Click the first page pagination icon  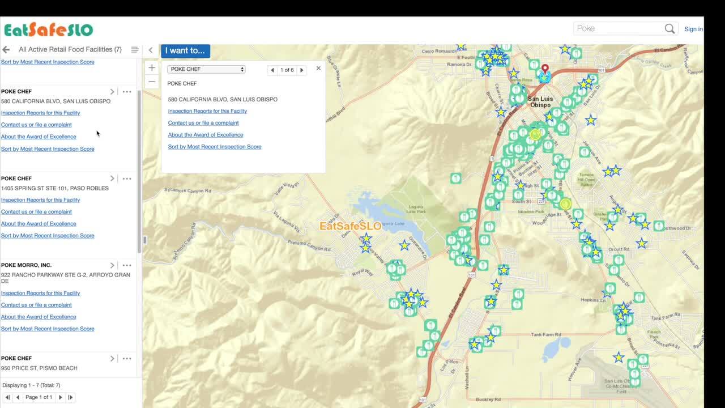coord(7,397)
